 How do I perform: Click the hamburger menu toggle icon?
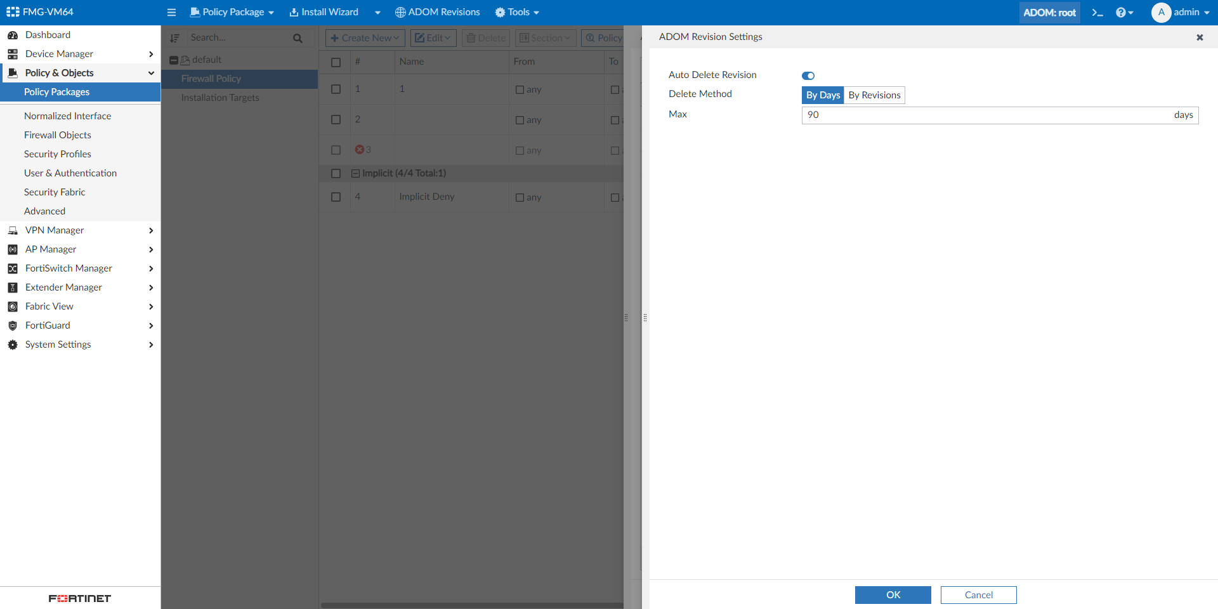171,13
